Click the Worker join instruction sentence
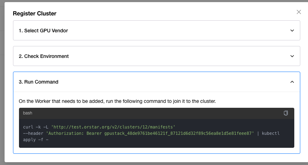This screenshot has width=308, height=165. [x=117, y=101]
